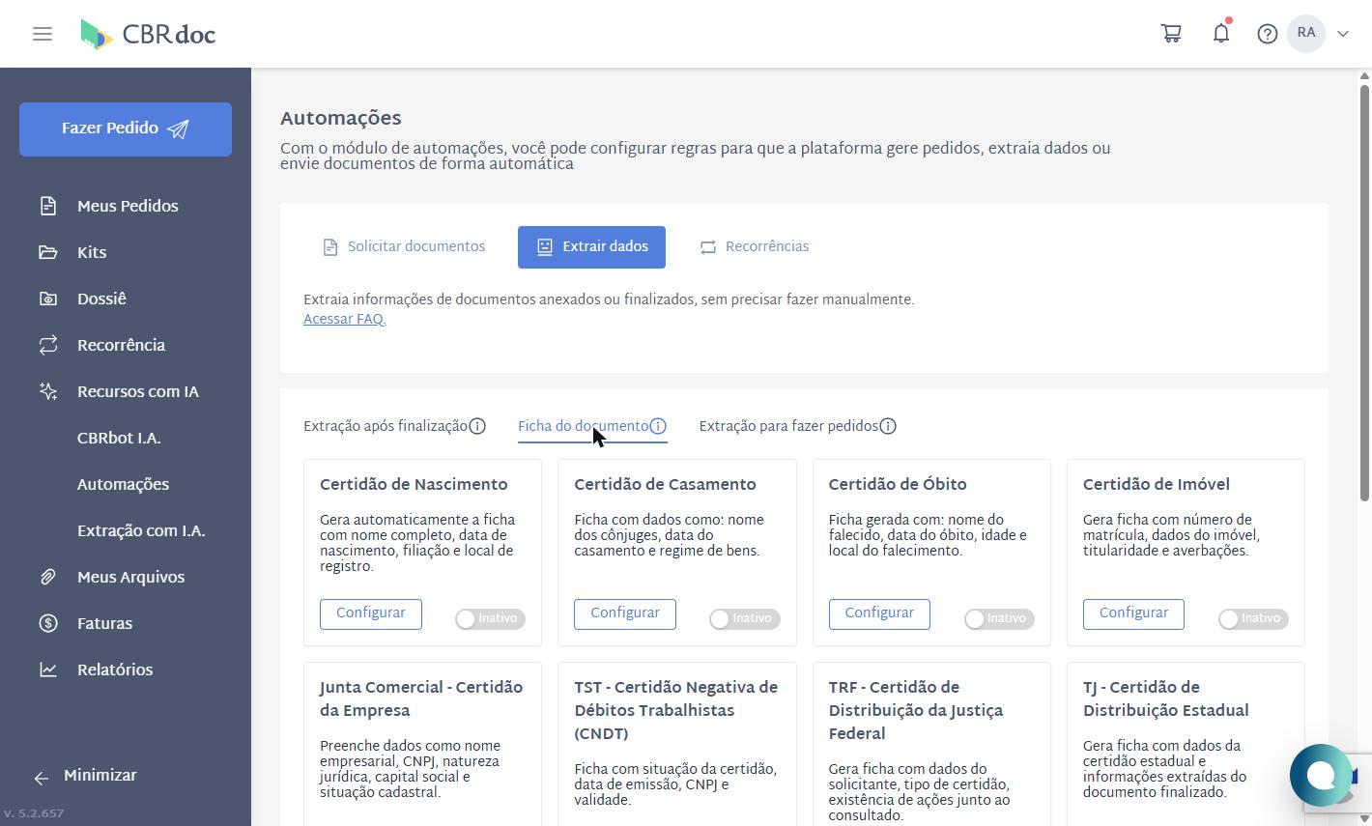Click the Relatórios chart icon
Image resolution: width=1372 pixels, height=826 pixels.
pyautogui.click(x=48, y=669)
